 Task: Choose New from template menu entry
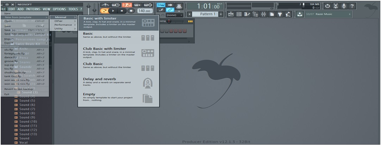point(25,17)
